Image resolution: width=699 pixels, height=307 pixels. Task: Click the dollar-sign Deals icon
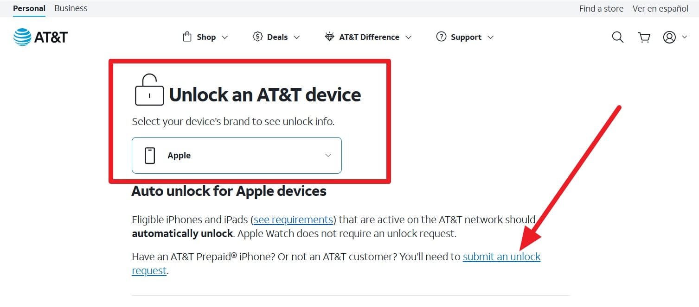coord(258,36)
